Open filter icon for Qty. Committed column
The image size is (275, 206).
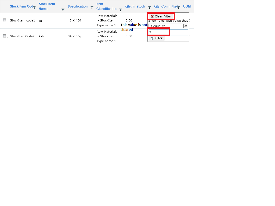pos(179,7)
